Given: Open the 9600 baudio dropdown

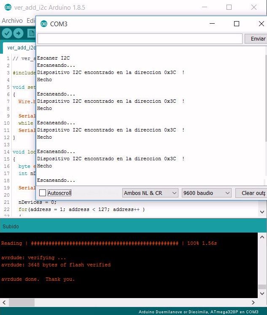Looking at the screenshot, I should click(207, 193).
